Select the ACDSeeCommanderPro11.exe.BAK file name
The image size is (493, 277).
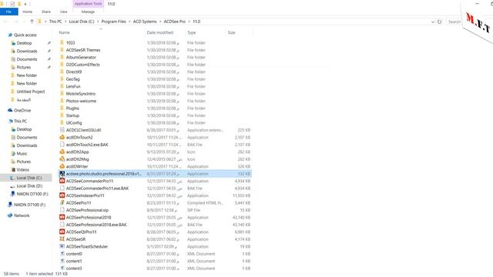(x=98, y=188)
